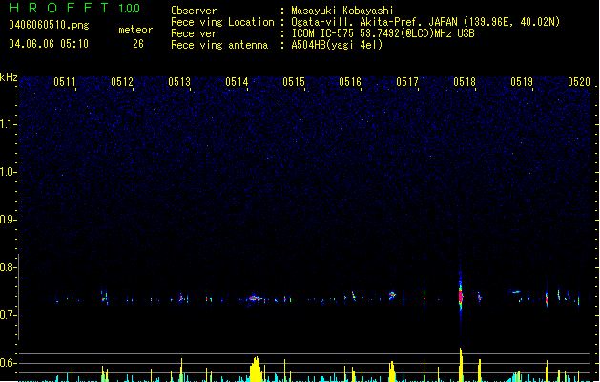Click the kHz axis unit label
The width and height of the screenshot is (600, 382).
point(9,77)
